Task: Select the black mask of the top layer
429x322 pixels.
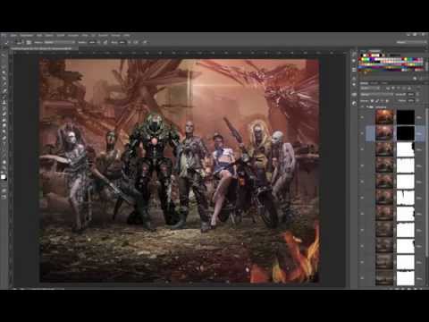Action: [406, 117]
